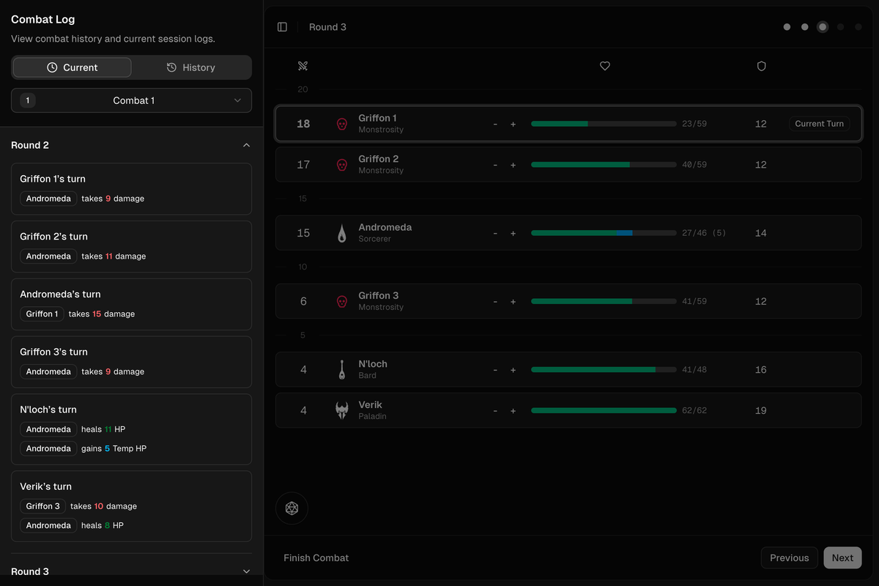Click Griffon 1's red skull icon

point(341,124)
